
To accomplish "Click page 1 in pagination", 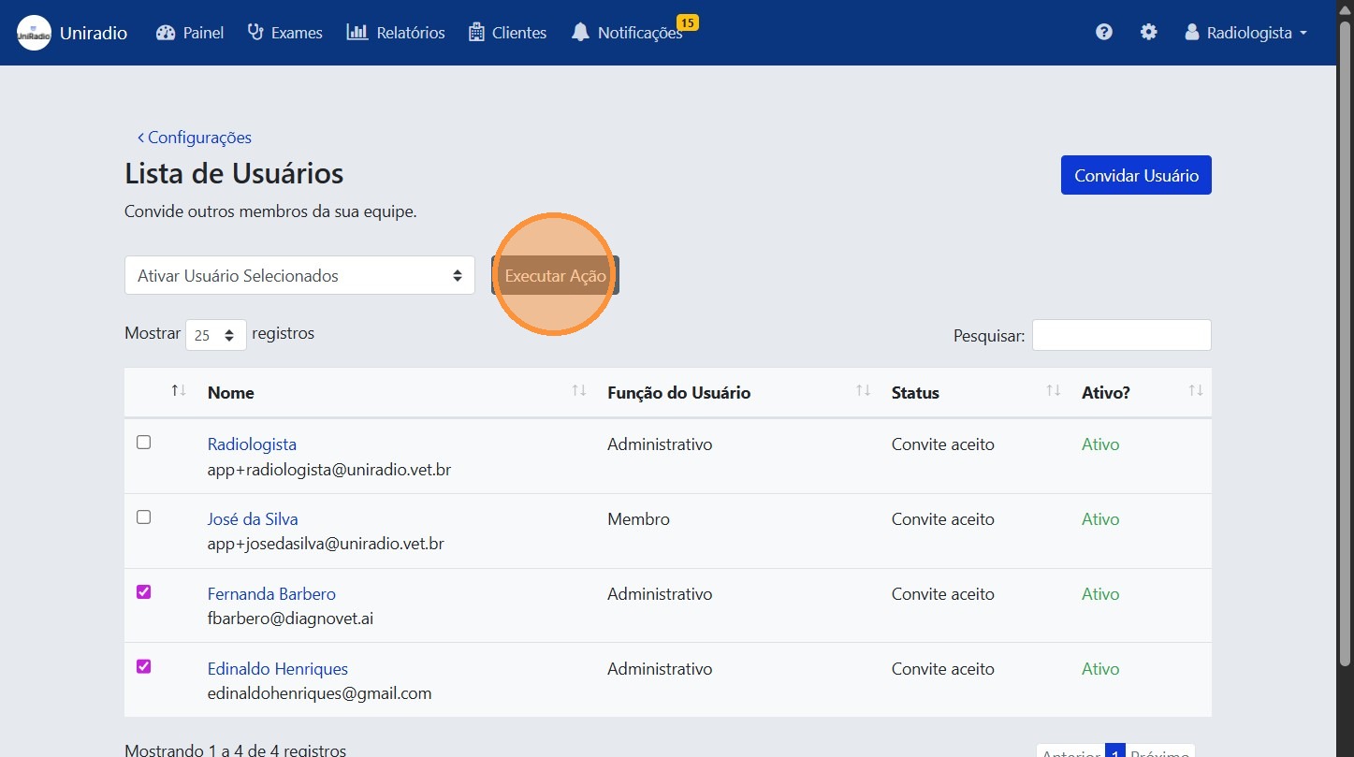I will (x=1114, y=751).
